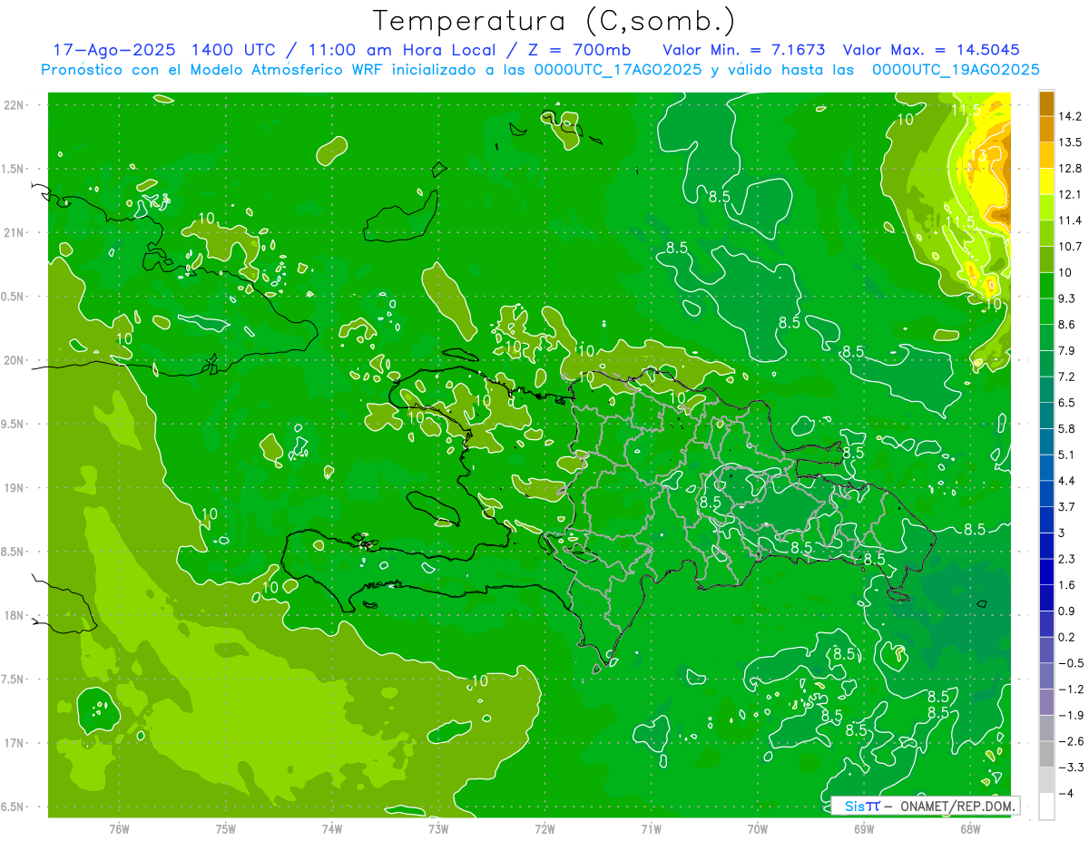Click the '74W' longitude axis label
Image resolution: width=1089 pixels, height=841 pixels.
click(x=332, y=828)
